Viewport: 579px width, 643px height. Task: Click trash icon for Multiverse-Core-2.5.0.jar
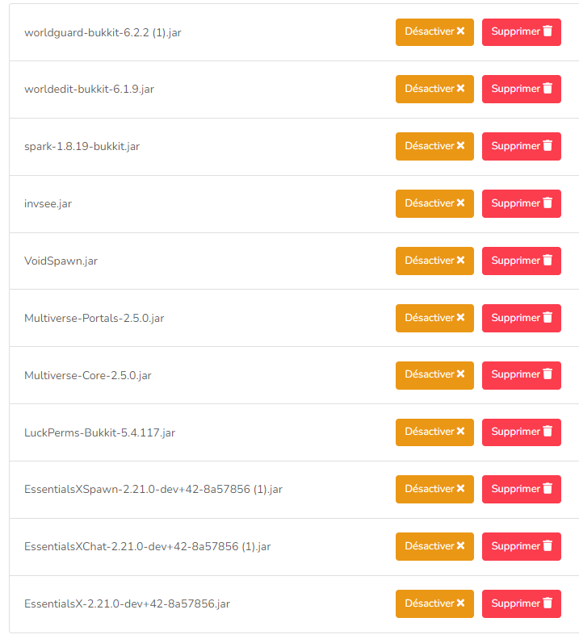(x=548, y=374)
